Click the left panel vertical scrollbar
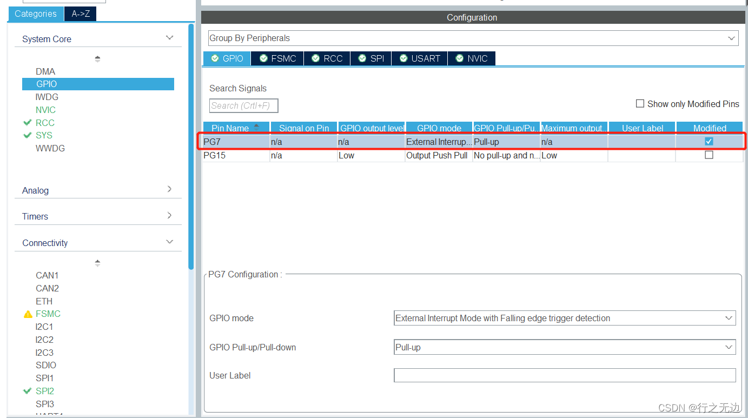Viewport: 748px width, 418px height. pos(191,146)
